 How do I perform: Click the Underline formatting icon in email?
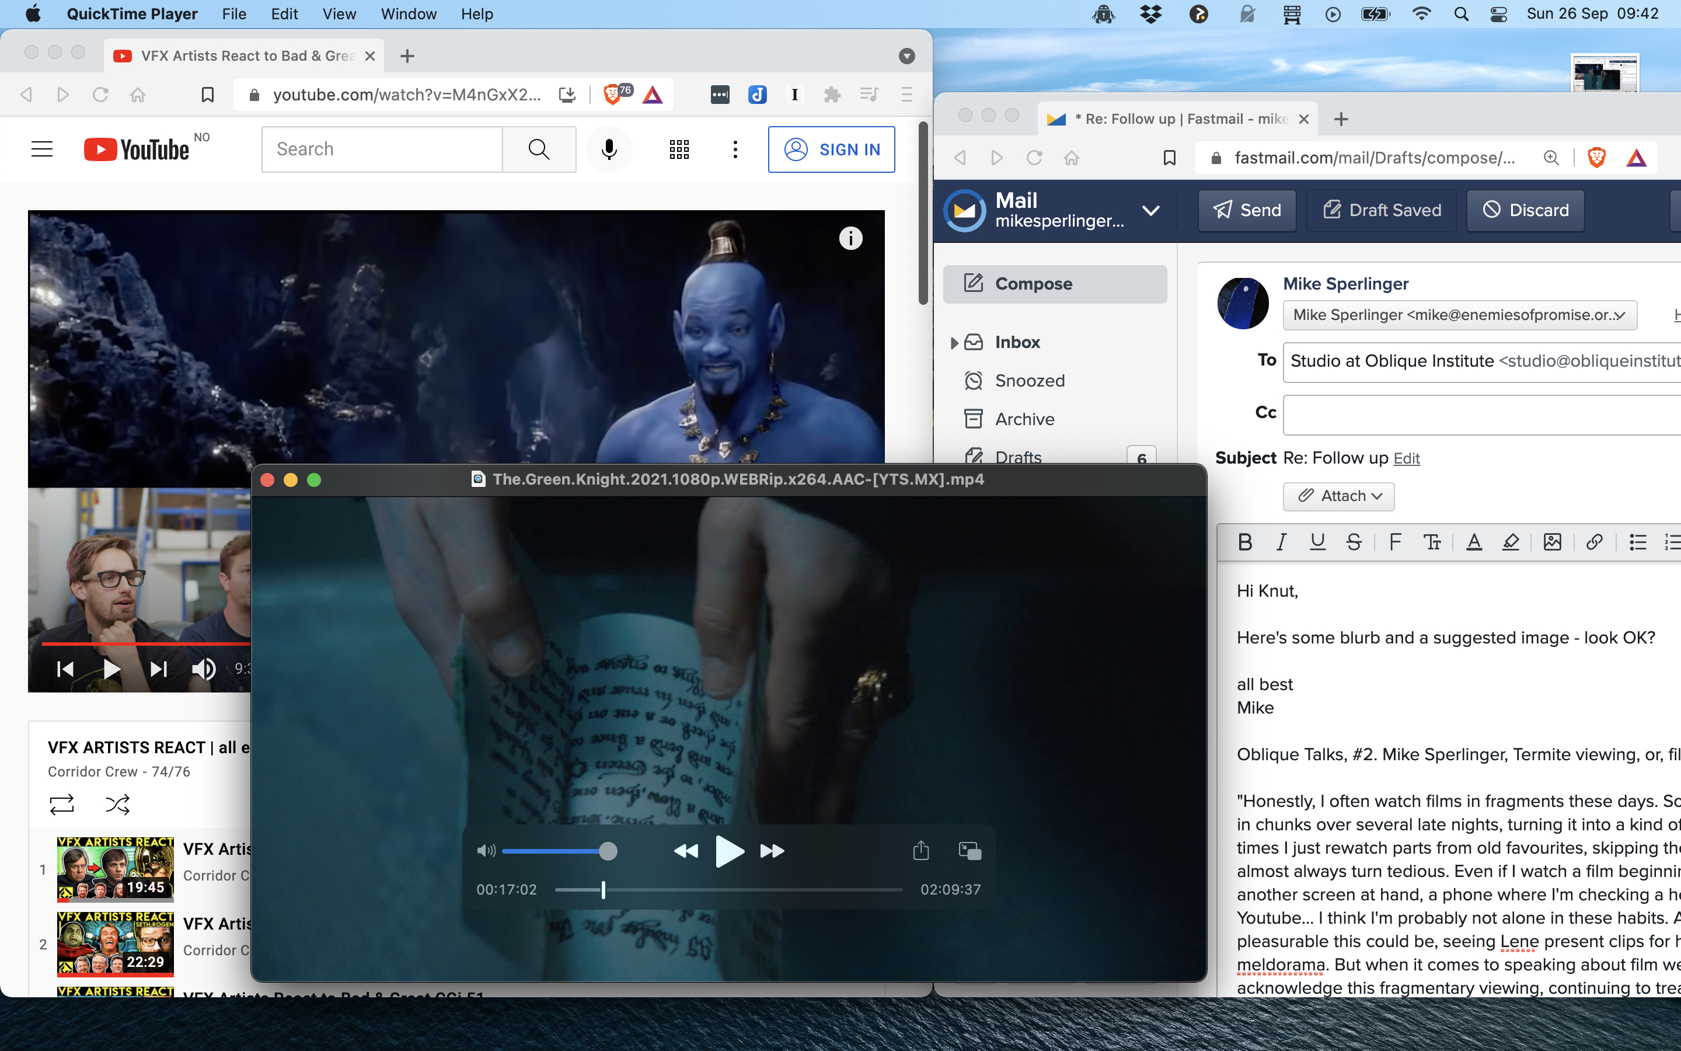point(1317,541)
